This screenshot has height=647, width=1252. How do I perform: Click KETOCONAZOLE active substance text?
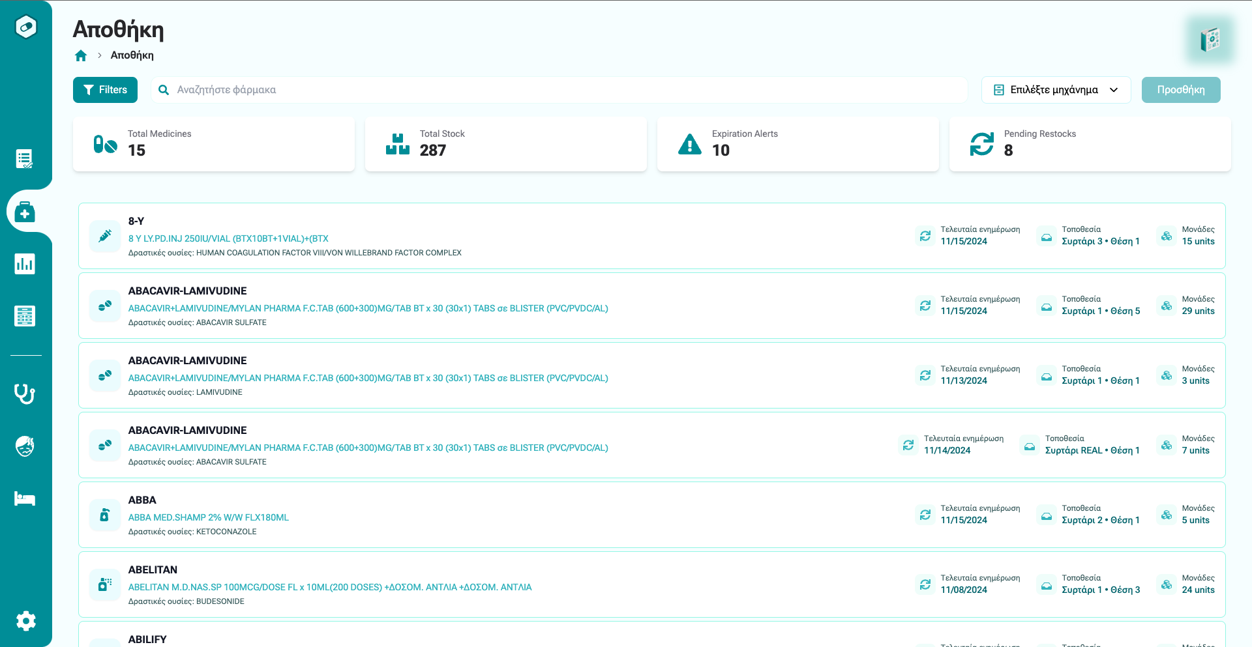click(x=226, y=532)
